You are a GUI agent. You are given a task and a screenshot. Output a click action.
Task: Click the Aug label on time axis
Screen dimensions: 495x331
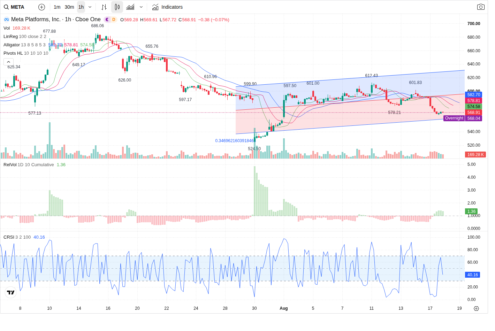(284, 308)
